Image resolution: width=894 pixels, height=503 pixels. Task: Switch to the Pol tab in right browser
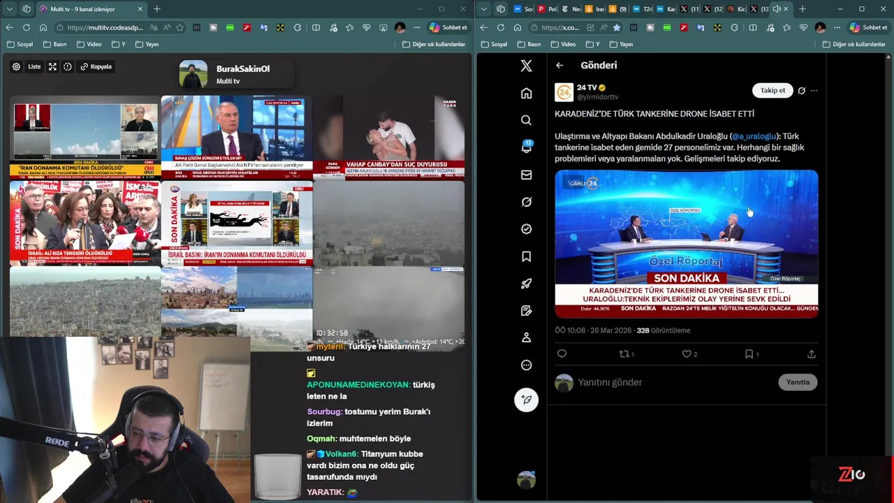(x=547, y=9)
